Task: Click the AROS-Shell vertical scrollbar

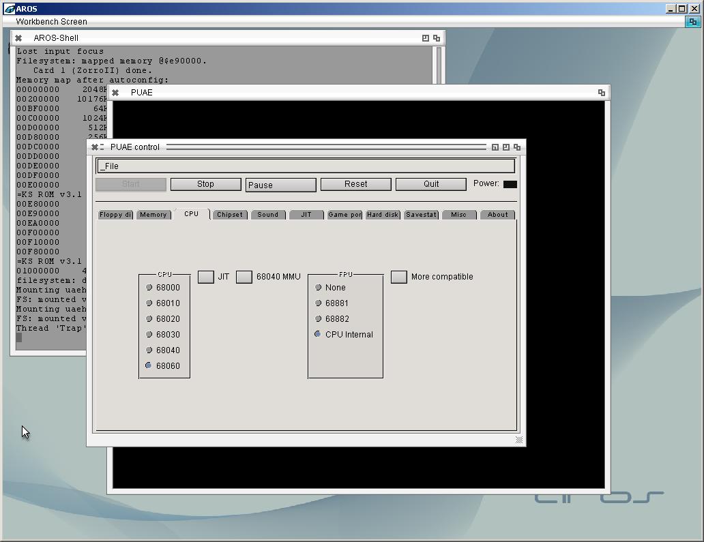Action: 439,65
